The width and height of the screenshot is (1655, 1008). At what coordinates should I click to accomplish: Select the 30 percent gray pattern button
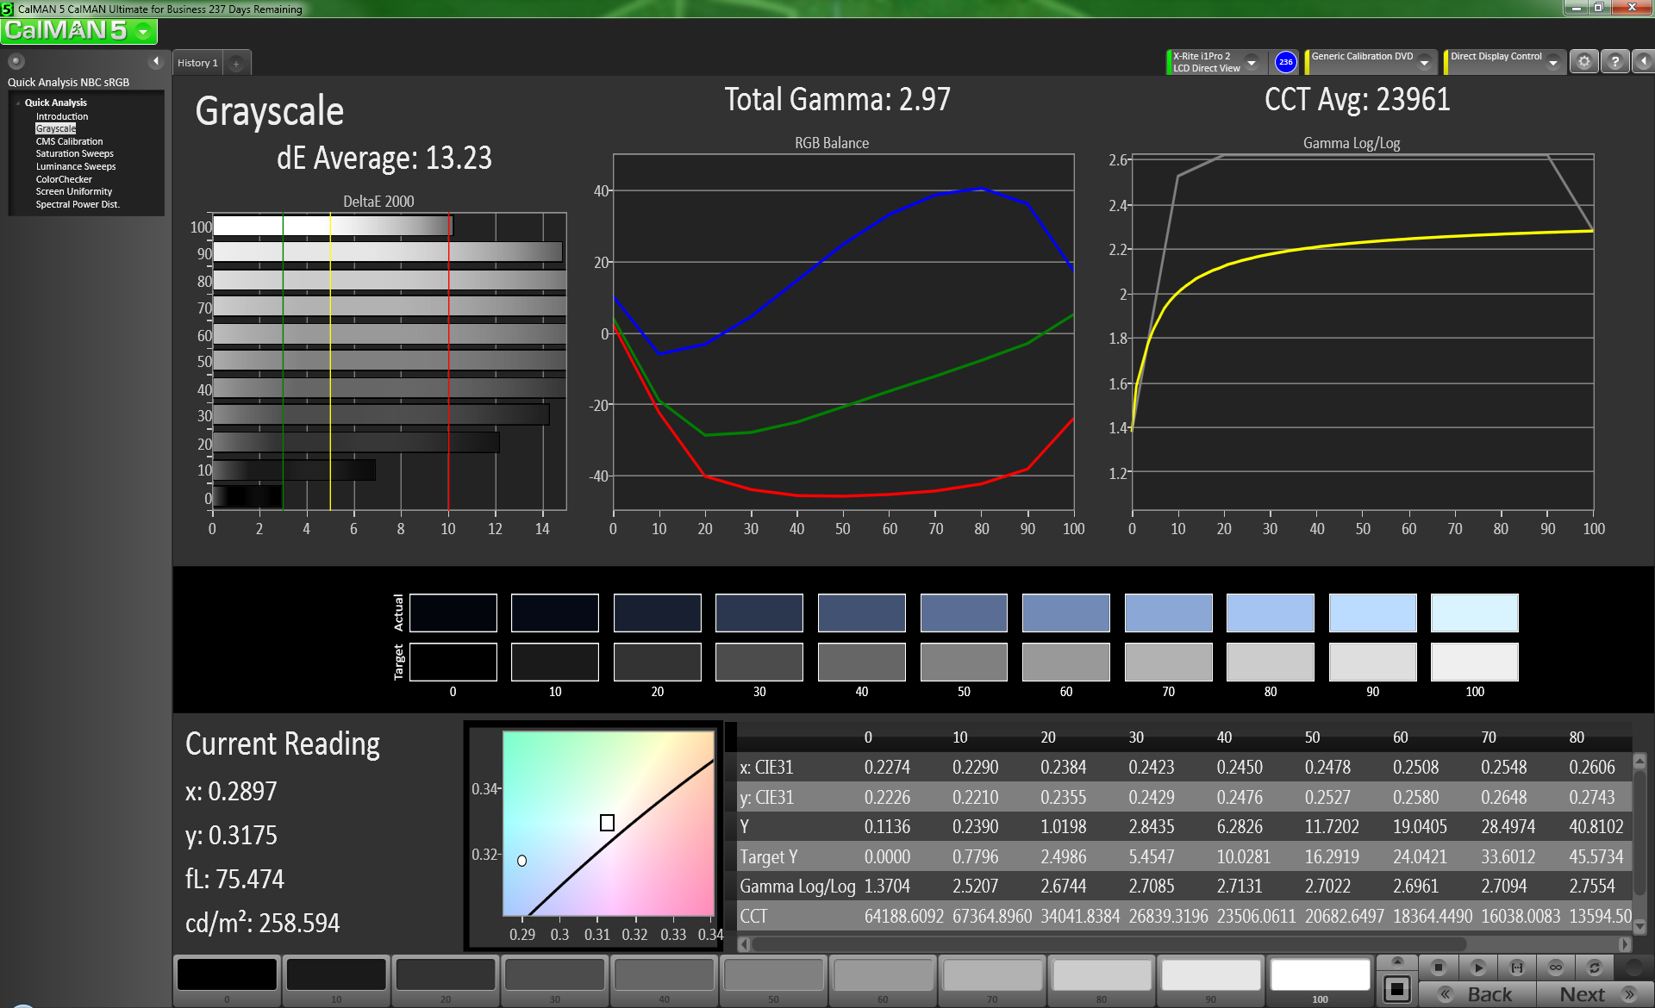pyautogui.click(x=555, y=980)
